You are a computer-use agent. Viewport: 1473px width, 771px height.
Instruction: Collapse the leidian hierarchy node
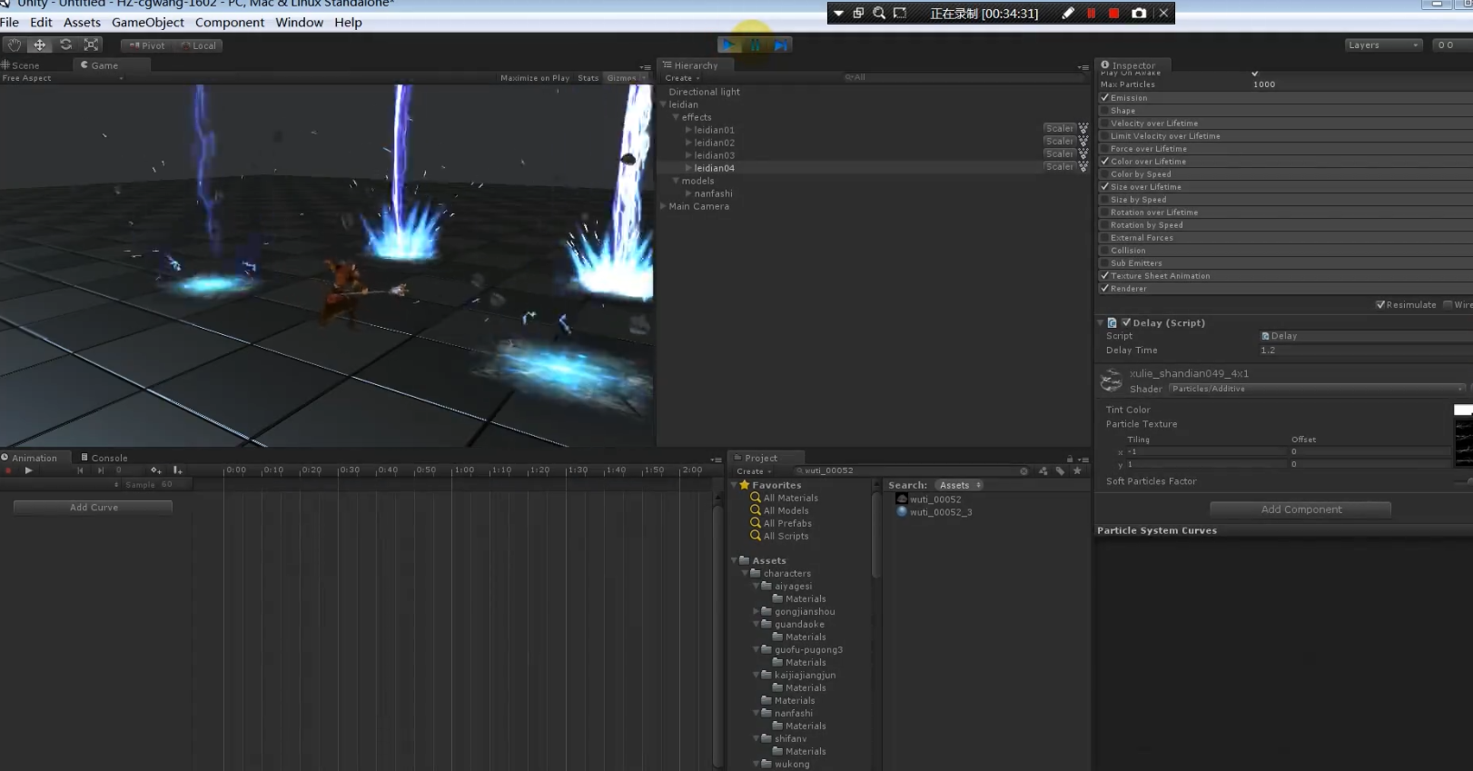[664, 104]
